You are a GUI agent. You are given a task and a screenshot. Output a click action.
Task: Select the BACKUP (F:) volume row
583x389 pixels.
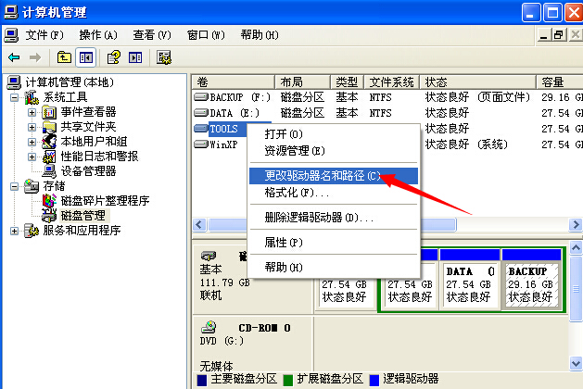pyautogui.click(x=232, y=96)
